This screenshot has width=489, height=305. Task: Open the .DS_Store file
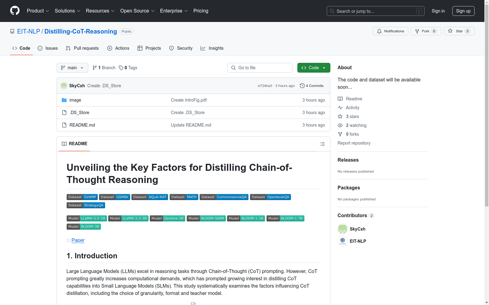pyautogui.click(x=79, y=113)
